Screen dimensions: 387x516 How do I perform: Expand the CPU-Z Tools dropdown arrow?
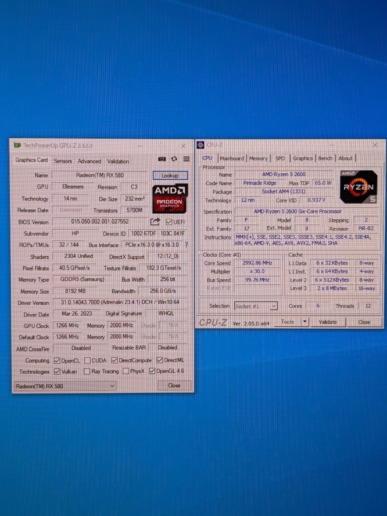tap(305, 322)
